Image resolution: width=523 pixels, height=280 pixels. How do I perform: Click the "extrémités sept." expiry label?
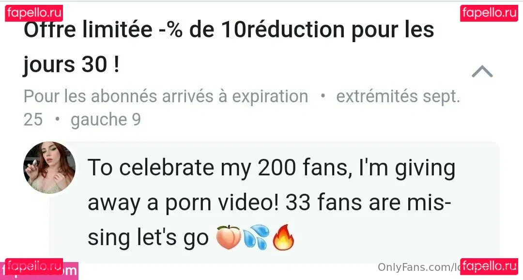398,96
